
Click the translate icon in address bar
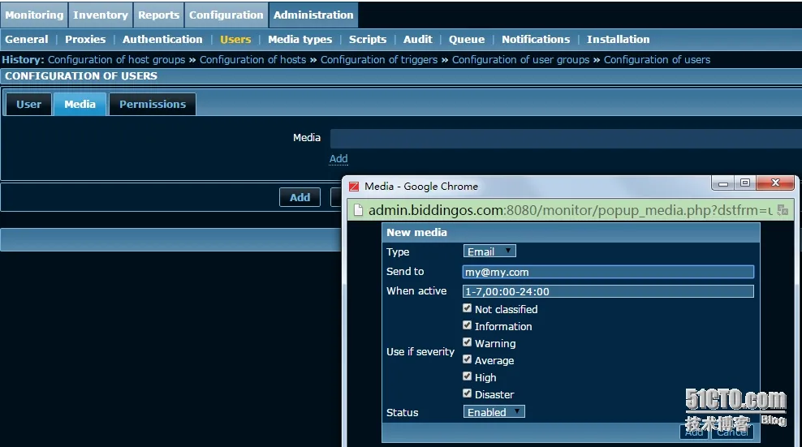pyautogui.click(x=783, y=209)
